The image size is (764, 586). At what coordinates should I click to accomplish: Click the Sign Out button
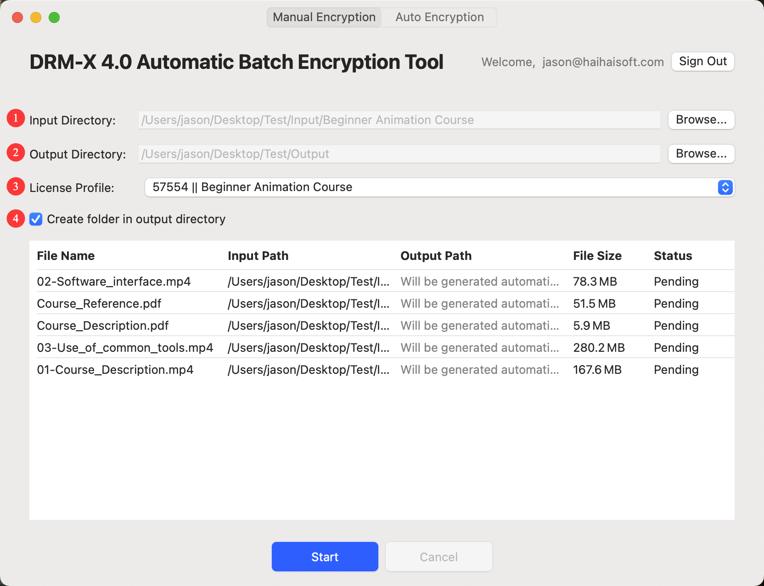[703, 62]
